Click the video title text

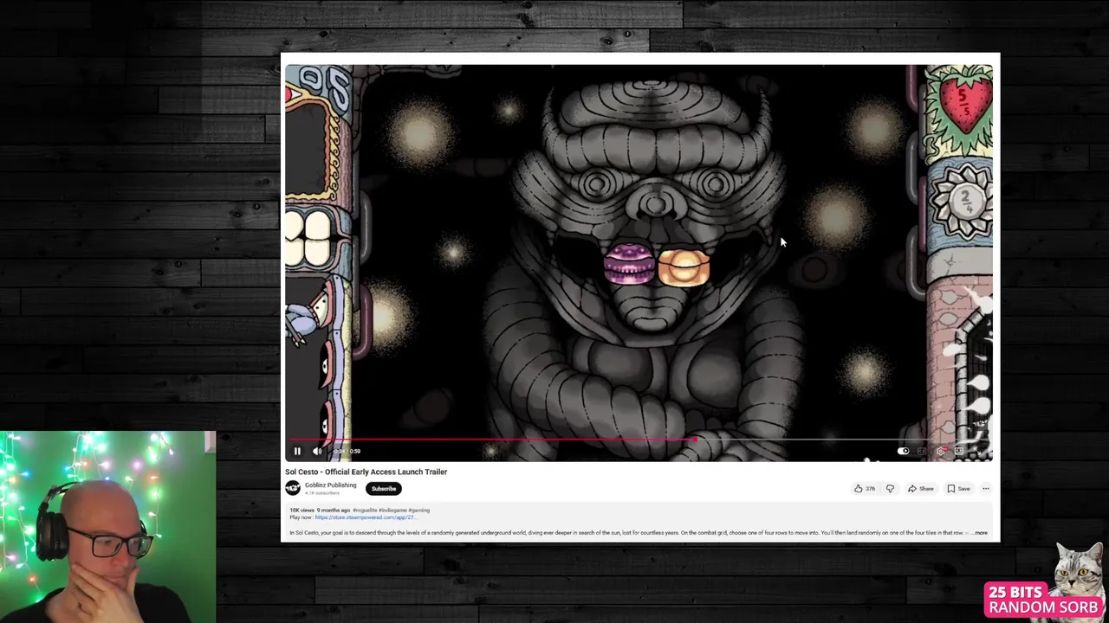366,472
